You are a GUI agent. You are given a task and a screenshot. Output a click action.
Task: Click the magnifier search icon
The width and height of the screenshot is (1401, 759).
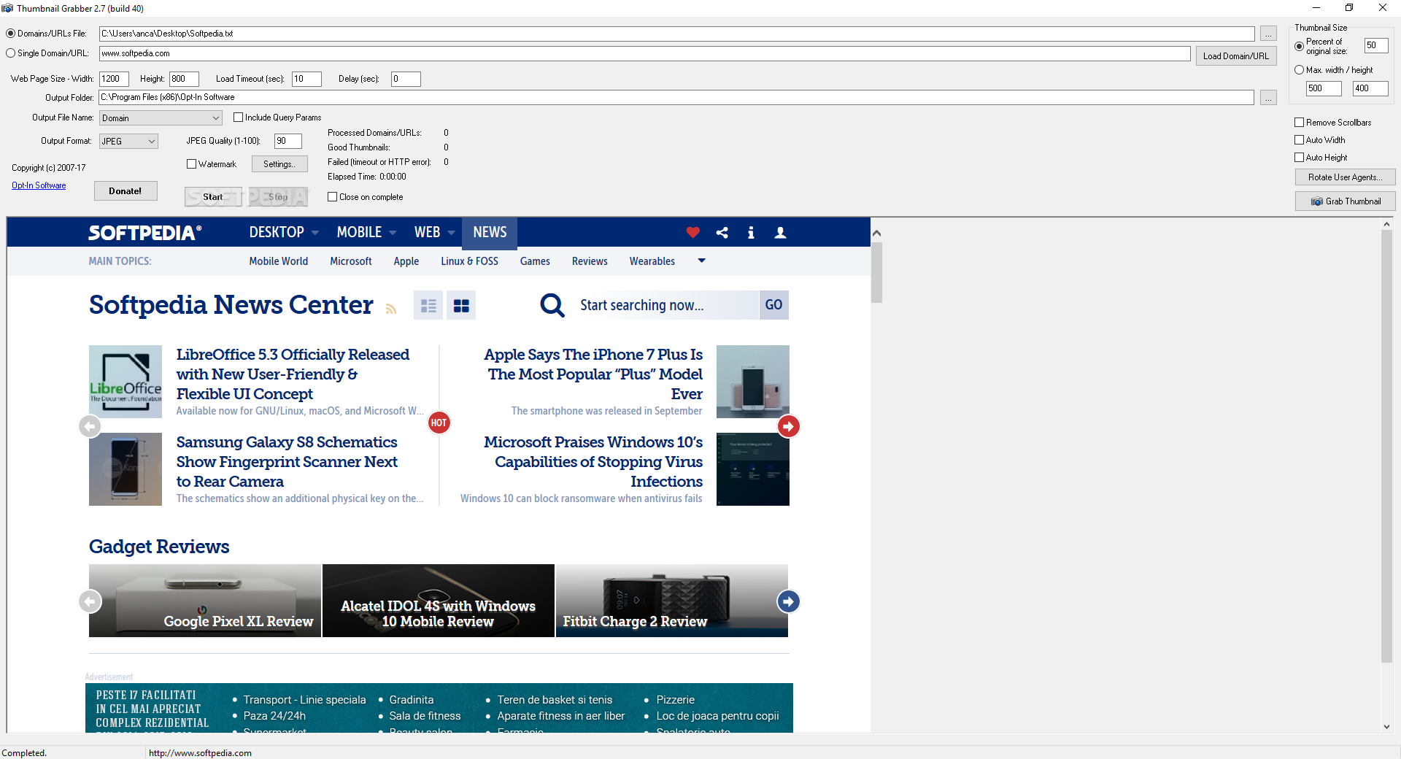point(552,305)
